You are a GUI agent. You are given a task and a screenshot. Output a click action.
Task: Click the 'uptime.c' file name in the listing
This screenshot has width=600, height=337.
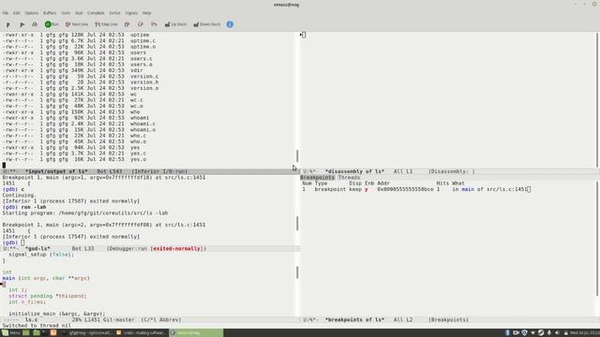pyautogui.click(x=142, y=41)
